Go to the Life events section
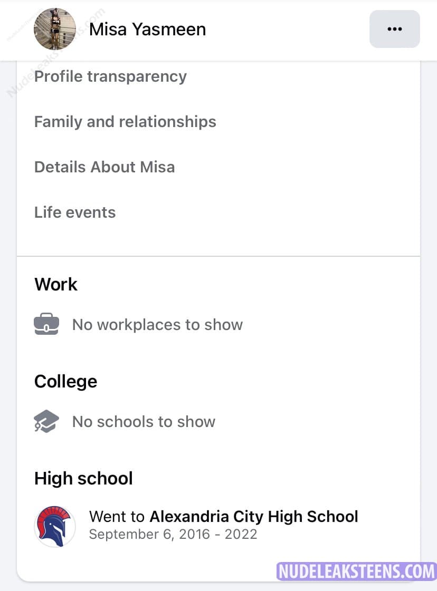Viewport: 437px width, 591px height. 75,212
